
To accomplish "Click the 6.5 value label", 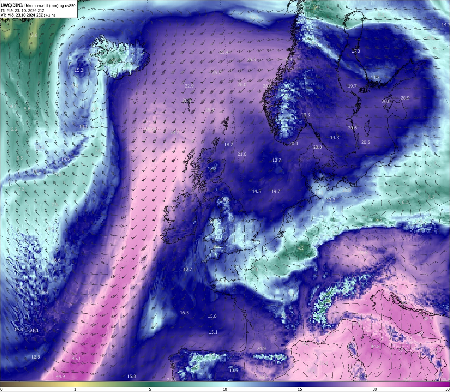I will [x=20, y=158].
